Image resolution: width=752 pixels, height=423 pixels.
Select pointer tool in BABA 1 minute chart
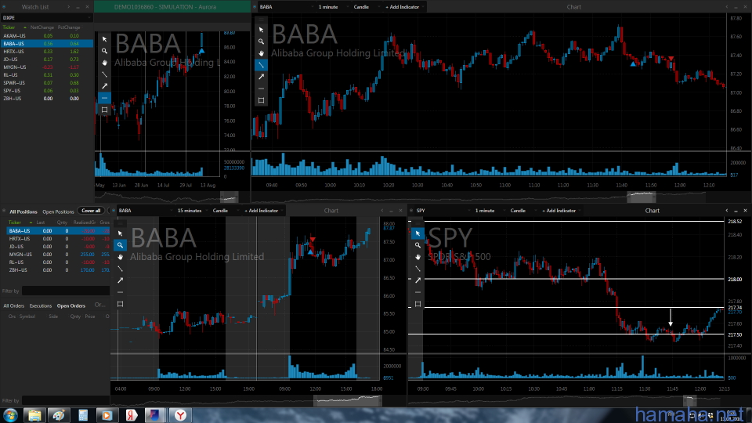tap(261, 30)
